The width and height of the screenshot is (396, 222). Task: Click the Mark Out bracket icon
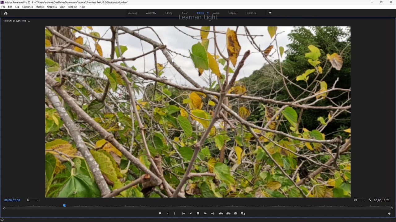click(174, 213)
